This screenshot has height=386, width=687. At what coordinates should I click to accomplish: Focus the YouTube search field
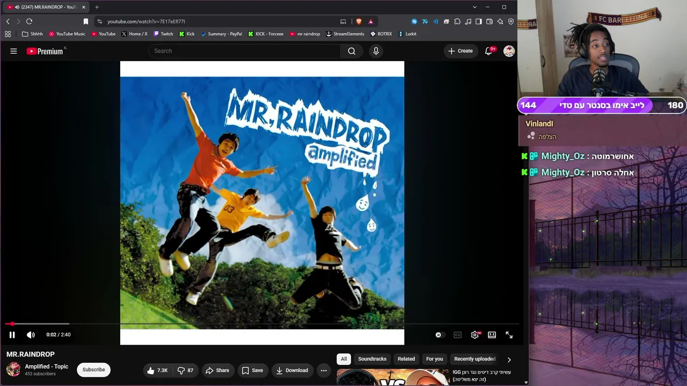pyautogui.click(x=244, y=51)
